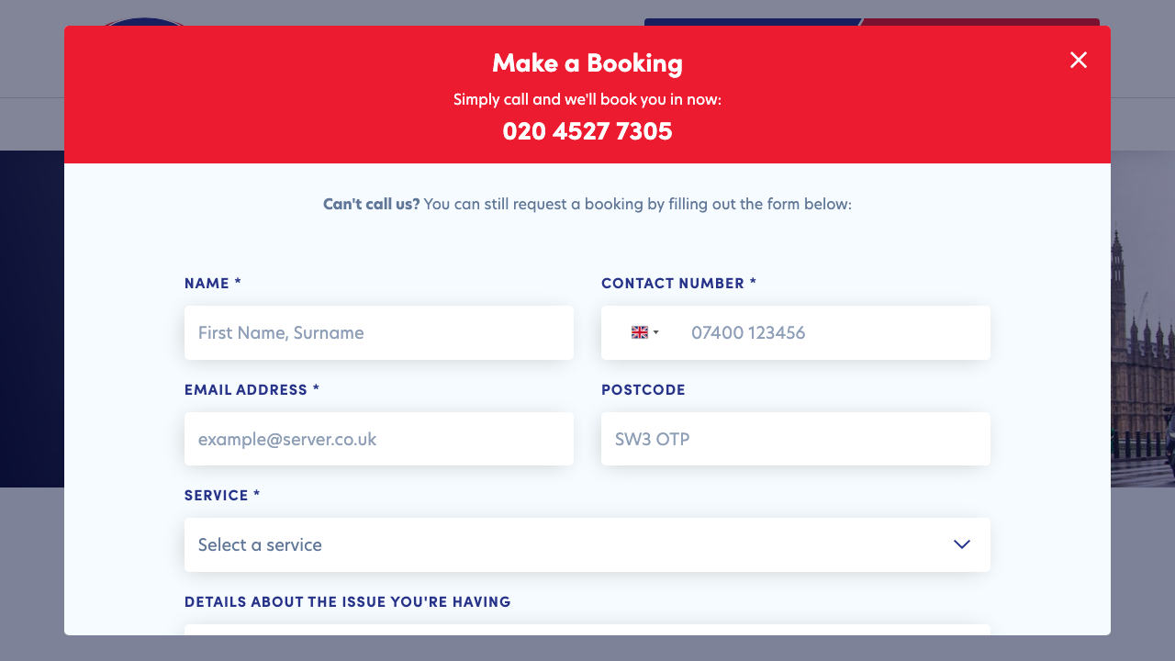The width and height of the screenshot is (1175, 661).
Task: Click the UK flag icon
Action: (x=639, y=332)
